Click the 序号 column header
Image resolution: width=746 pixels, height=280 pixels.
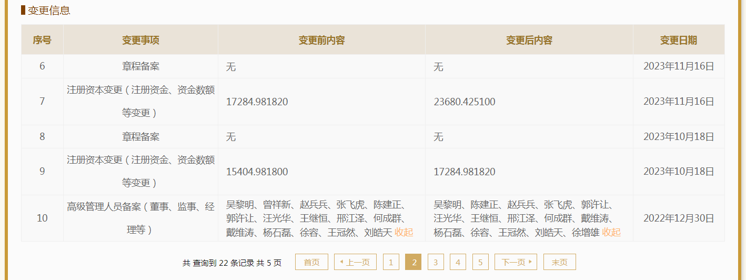point(42,40)
